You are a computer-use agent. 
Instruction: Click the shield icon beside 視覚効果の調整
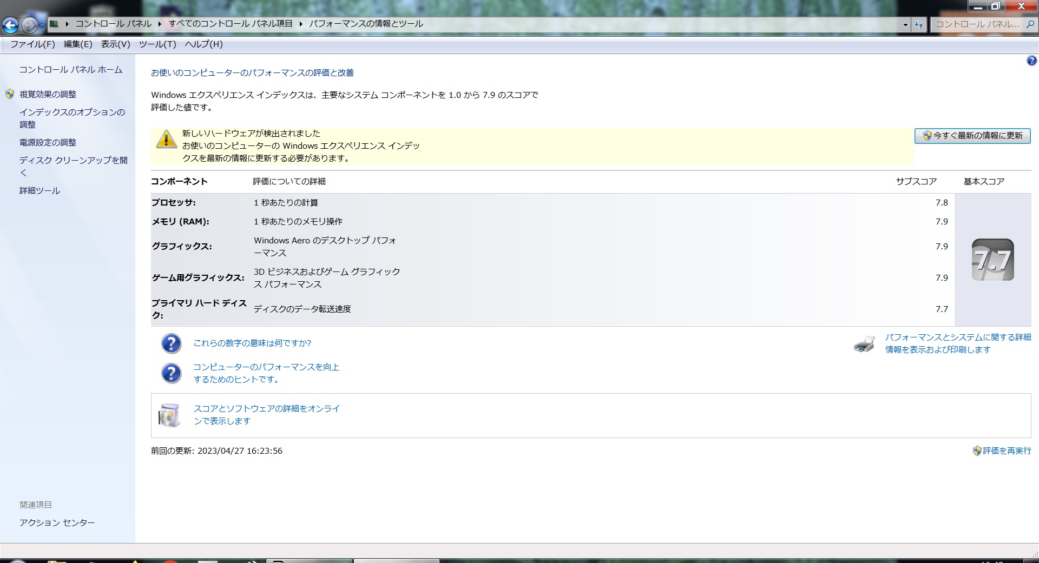(x=10, y=94)
